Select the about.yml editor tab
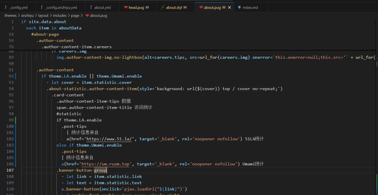378x195 pixels. pos(103,7)
